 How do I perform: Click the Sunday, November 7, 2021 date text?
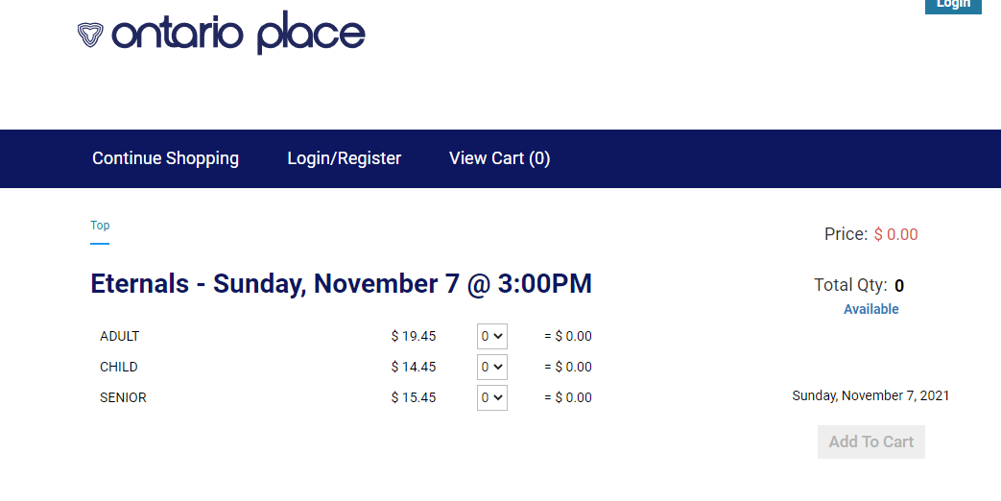click(870, 395)
